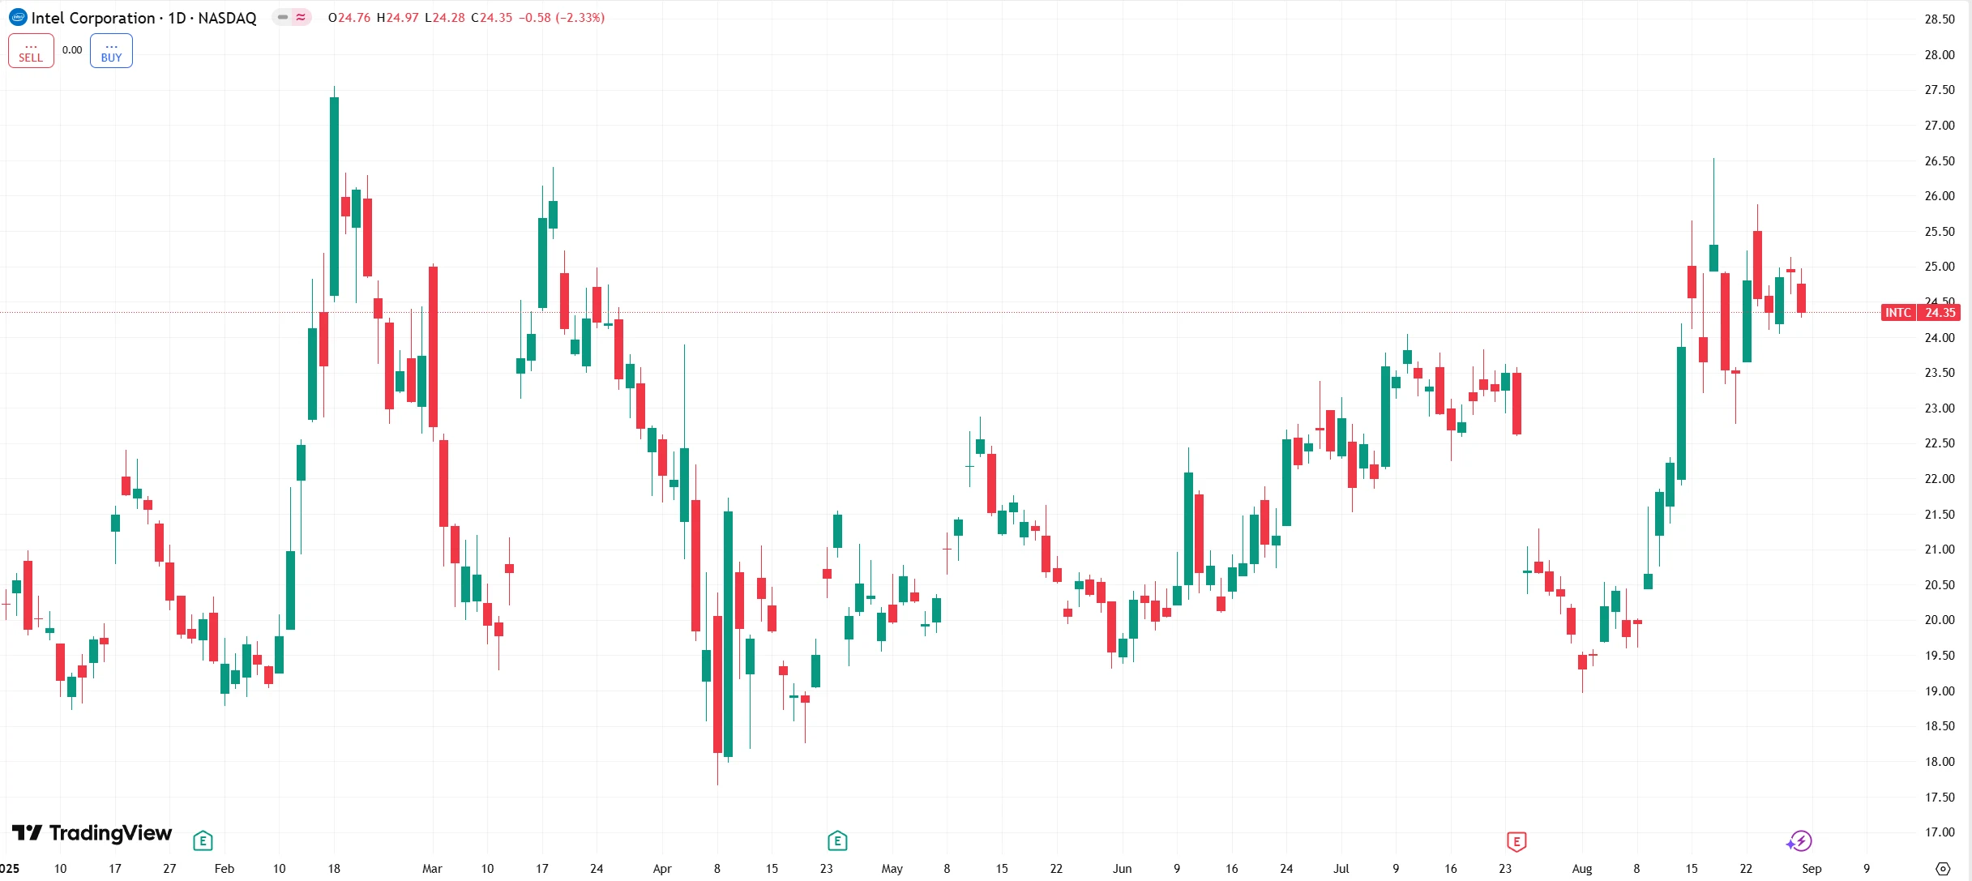
Task: Click the Mar label on the time axis
Action: coord(432,869)
